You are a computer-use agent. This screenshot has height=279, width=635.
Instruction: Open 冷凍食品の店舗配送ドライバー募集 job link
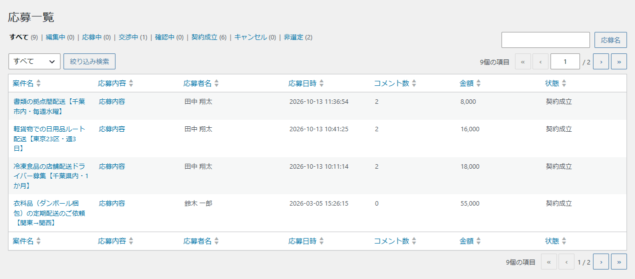coord(50,176)
